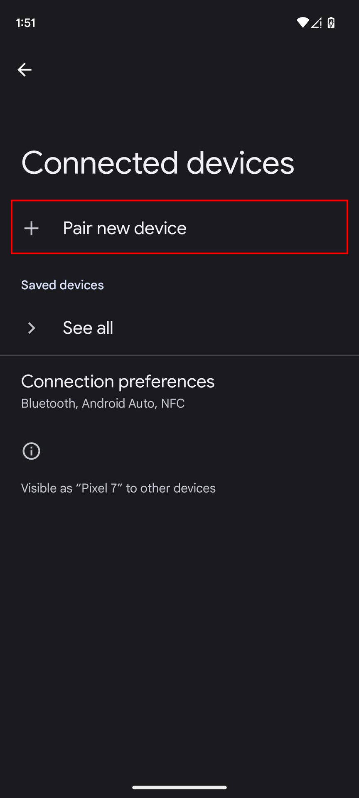Open the See all saved devices entry
Screen dimensions: 359x798
coord(88,328)
